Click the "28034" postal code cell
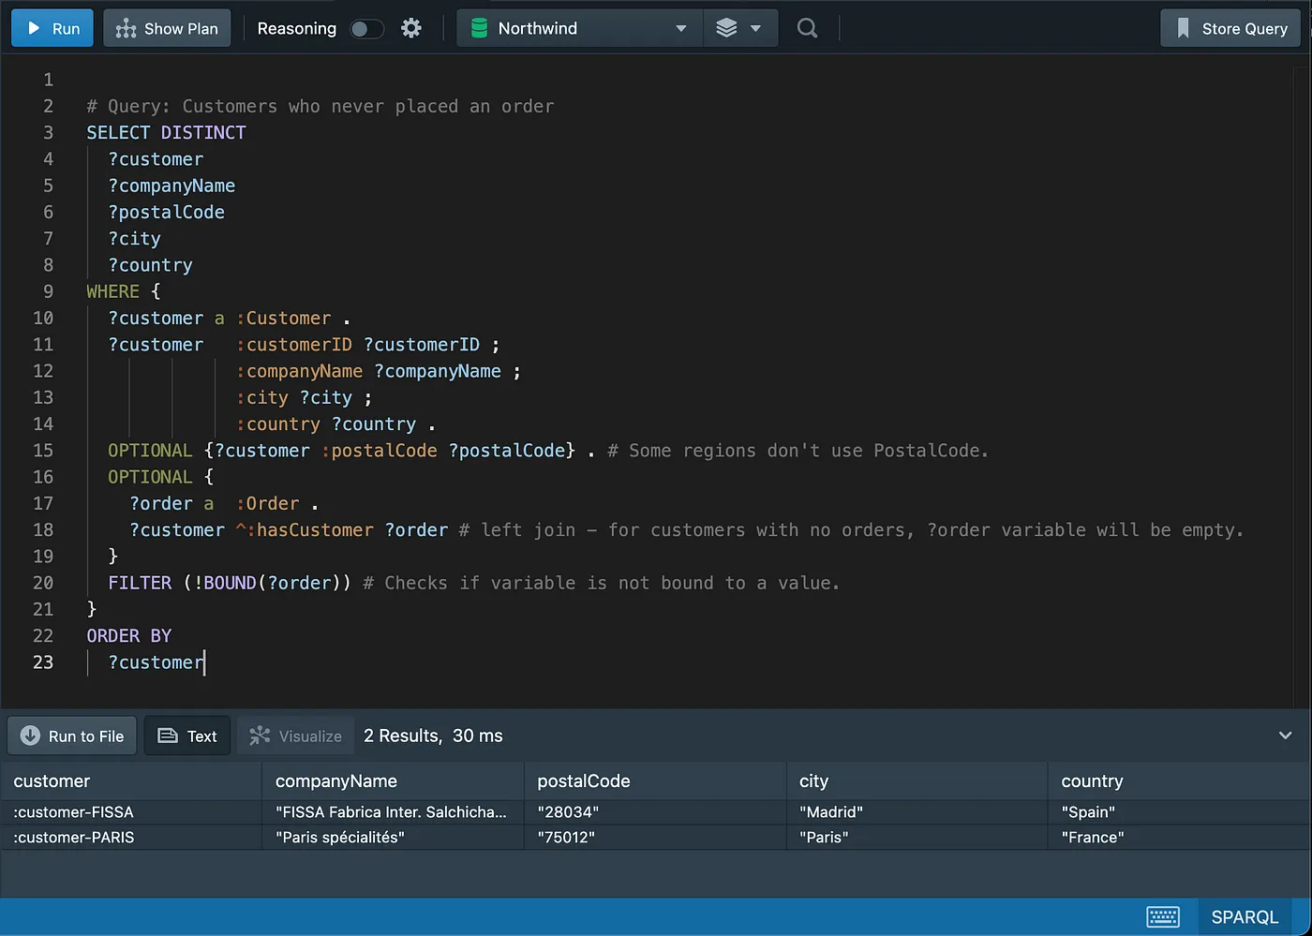Viewport: 1312px width, 936px height. pos(655,811)
